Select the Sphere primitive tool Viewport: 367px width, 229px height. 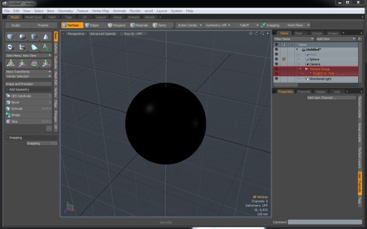coord(22,37)
